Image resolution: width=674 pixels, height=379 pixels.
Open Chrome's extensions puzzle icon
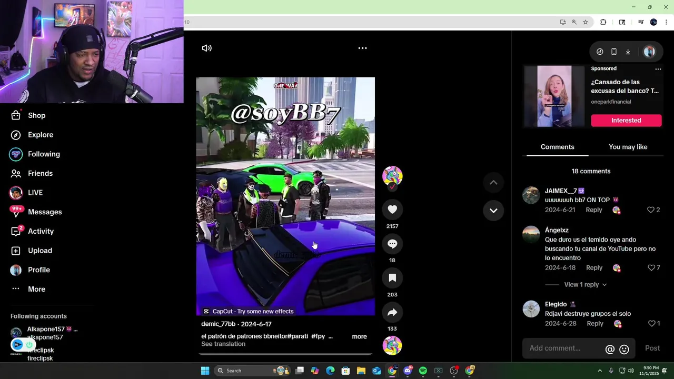point(603,22)
